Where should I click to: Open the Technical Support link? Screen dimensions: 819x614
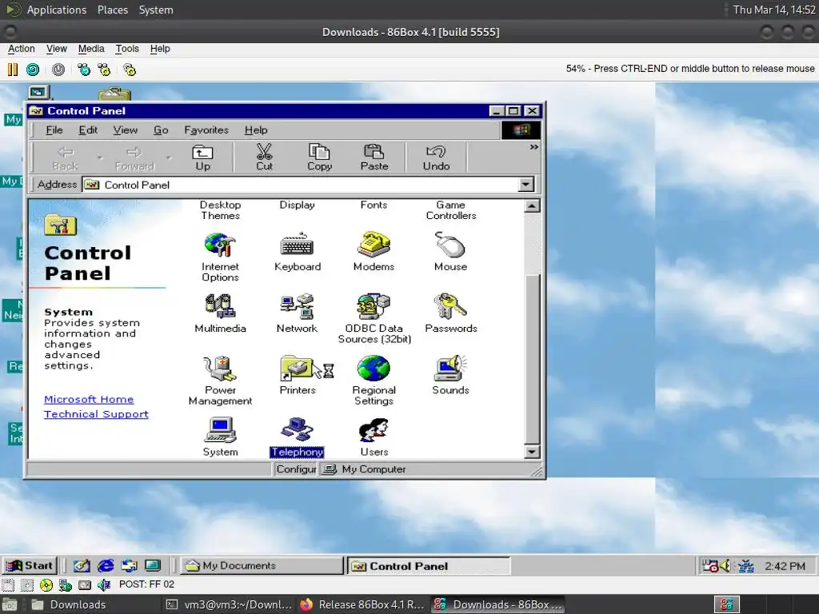click(x=96, y=414)
